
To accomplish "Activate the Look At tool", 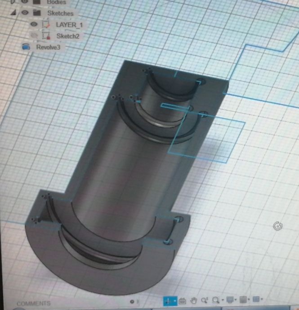I will pyautogui.click(x=182, y=301).
